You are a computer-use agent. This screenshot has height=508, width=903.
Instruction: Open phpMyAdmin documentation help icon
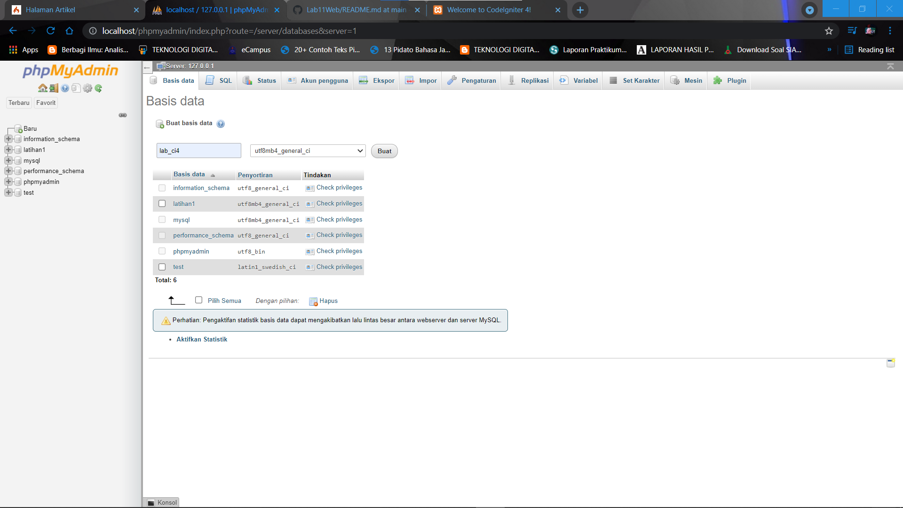click(x=64, y=88)
